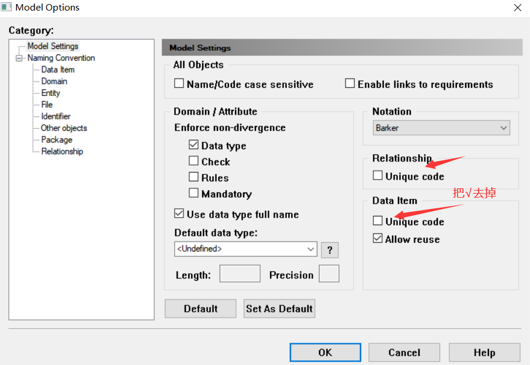Image resolution: width=530 pixels, height=365 pixels.
Task: Check Enable links to requirements
Action: click(x=350, y=83)
